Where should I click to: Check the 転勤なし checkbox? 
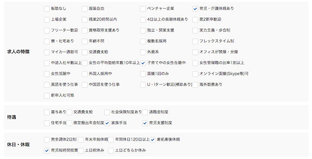coord(47,9)
